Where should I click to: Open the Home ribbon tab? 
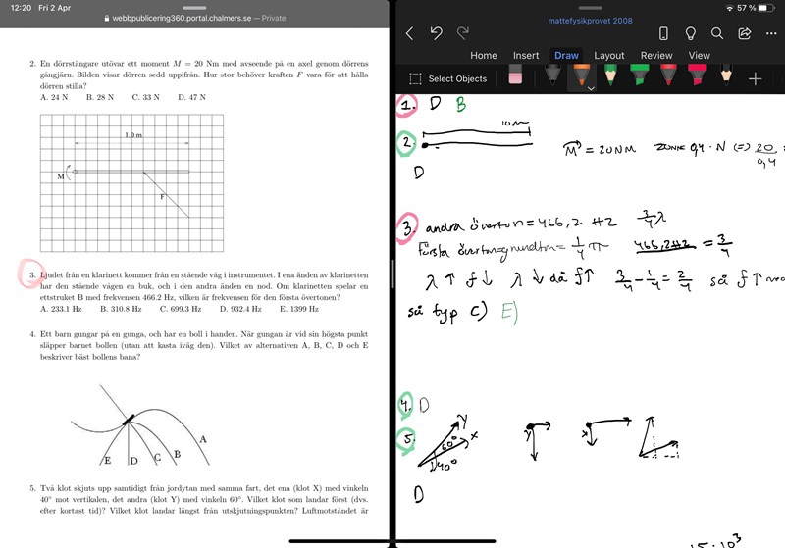(483, 56)
